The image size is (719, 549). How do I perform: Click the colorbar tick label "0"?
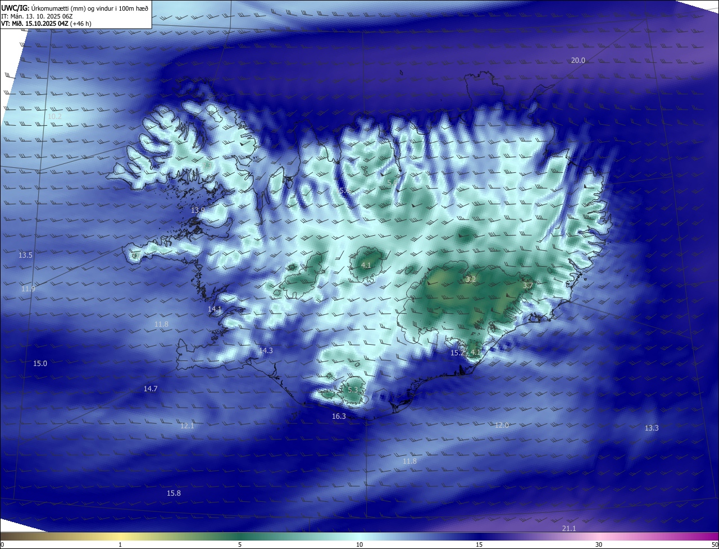pos(2,545)
